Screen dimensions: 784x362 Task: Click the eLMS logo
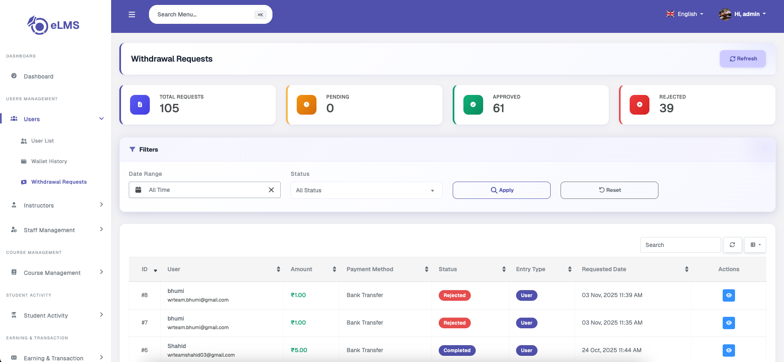coord(54,25)
